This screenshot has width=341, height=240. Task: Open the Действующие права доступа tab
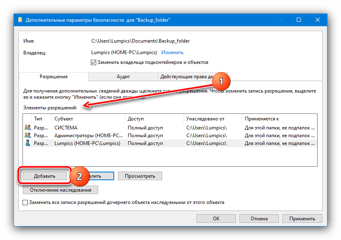pos(186,77)
